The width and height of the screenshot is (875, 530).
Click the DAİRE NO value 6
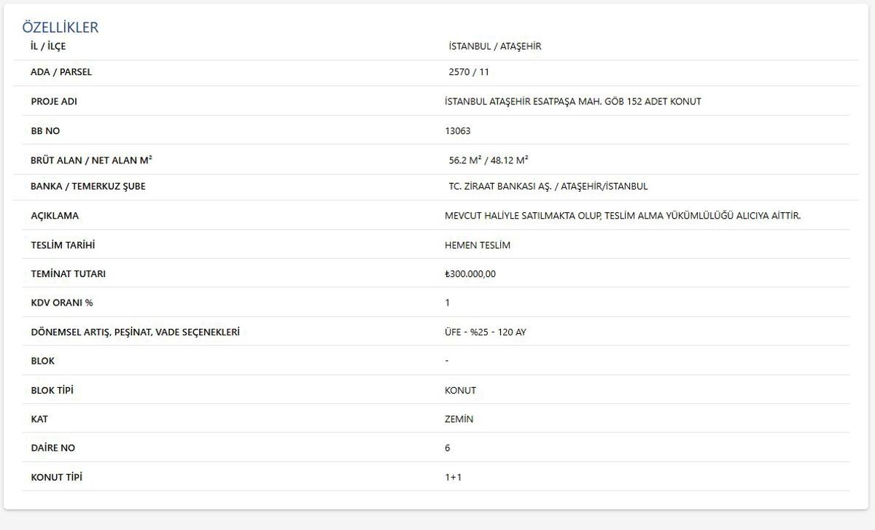(x=447, y=448)
